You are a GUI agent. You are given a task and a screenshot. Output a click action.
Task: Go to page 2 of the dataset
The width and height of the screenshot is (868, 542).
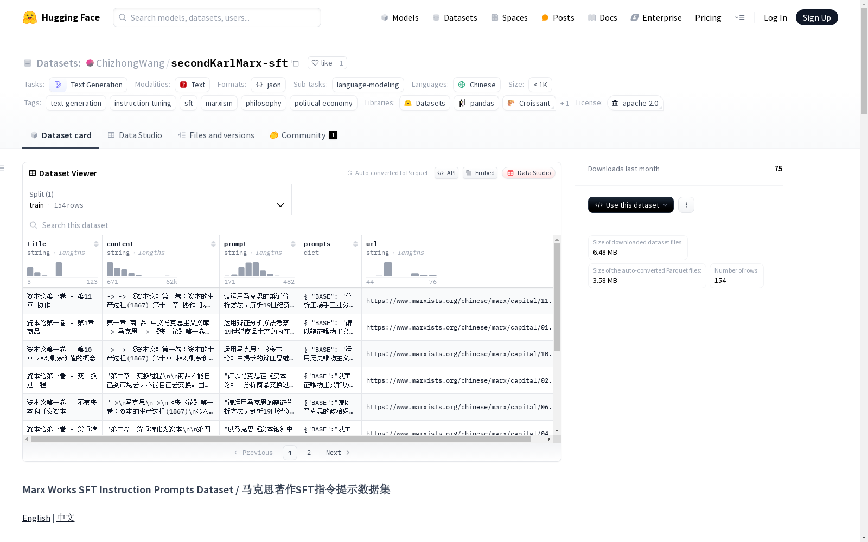point(309,453)
